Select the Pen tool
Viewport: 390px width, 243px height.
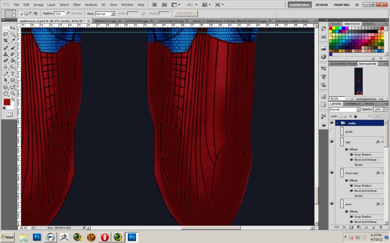pyautogui.click(x=6, y=74)
